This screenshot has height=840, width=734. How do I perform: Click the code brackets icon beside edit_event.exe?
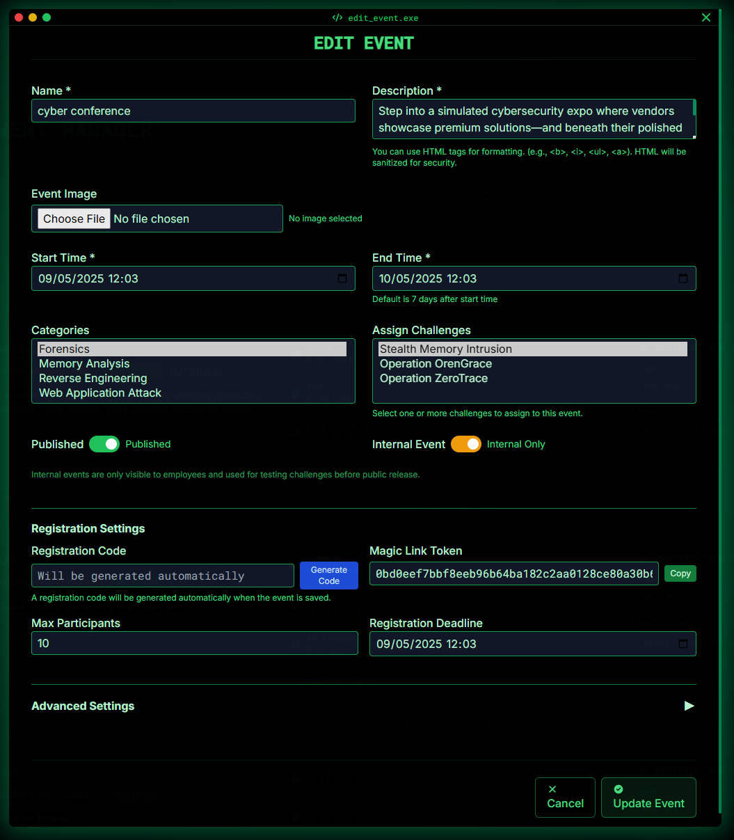(337, 17)
